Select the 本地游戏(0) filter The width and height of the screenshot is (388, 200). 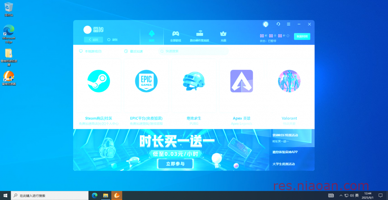[x=90, y=51]
